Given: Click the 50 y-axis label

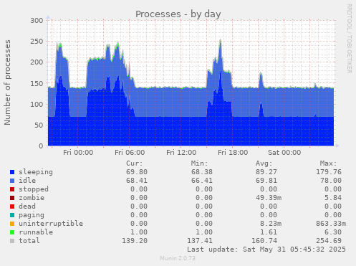Looking at the screenshot, I should tap(39, 125).
